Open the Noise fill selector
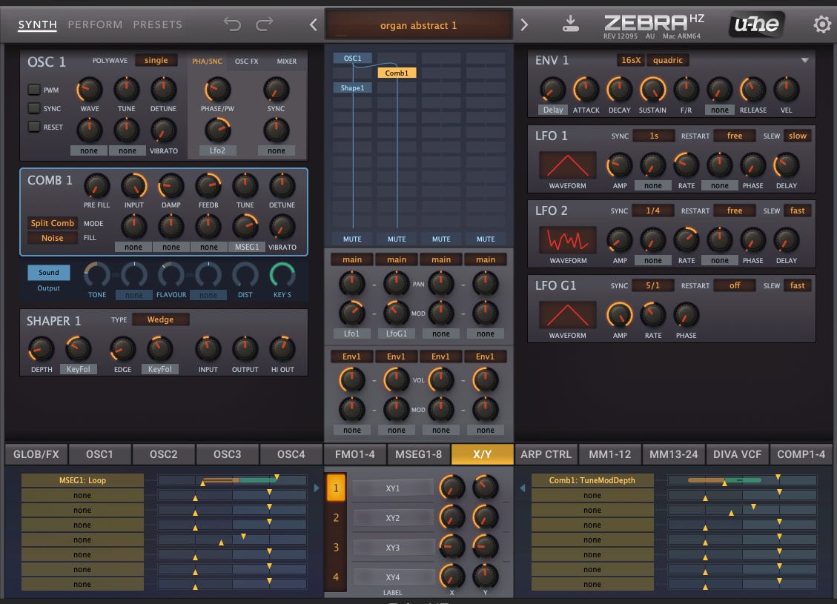 coord(53,238)
